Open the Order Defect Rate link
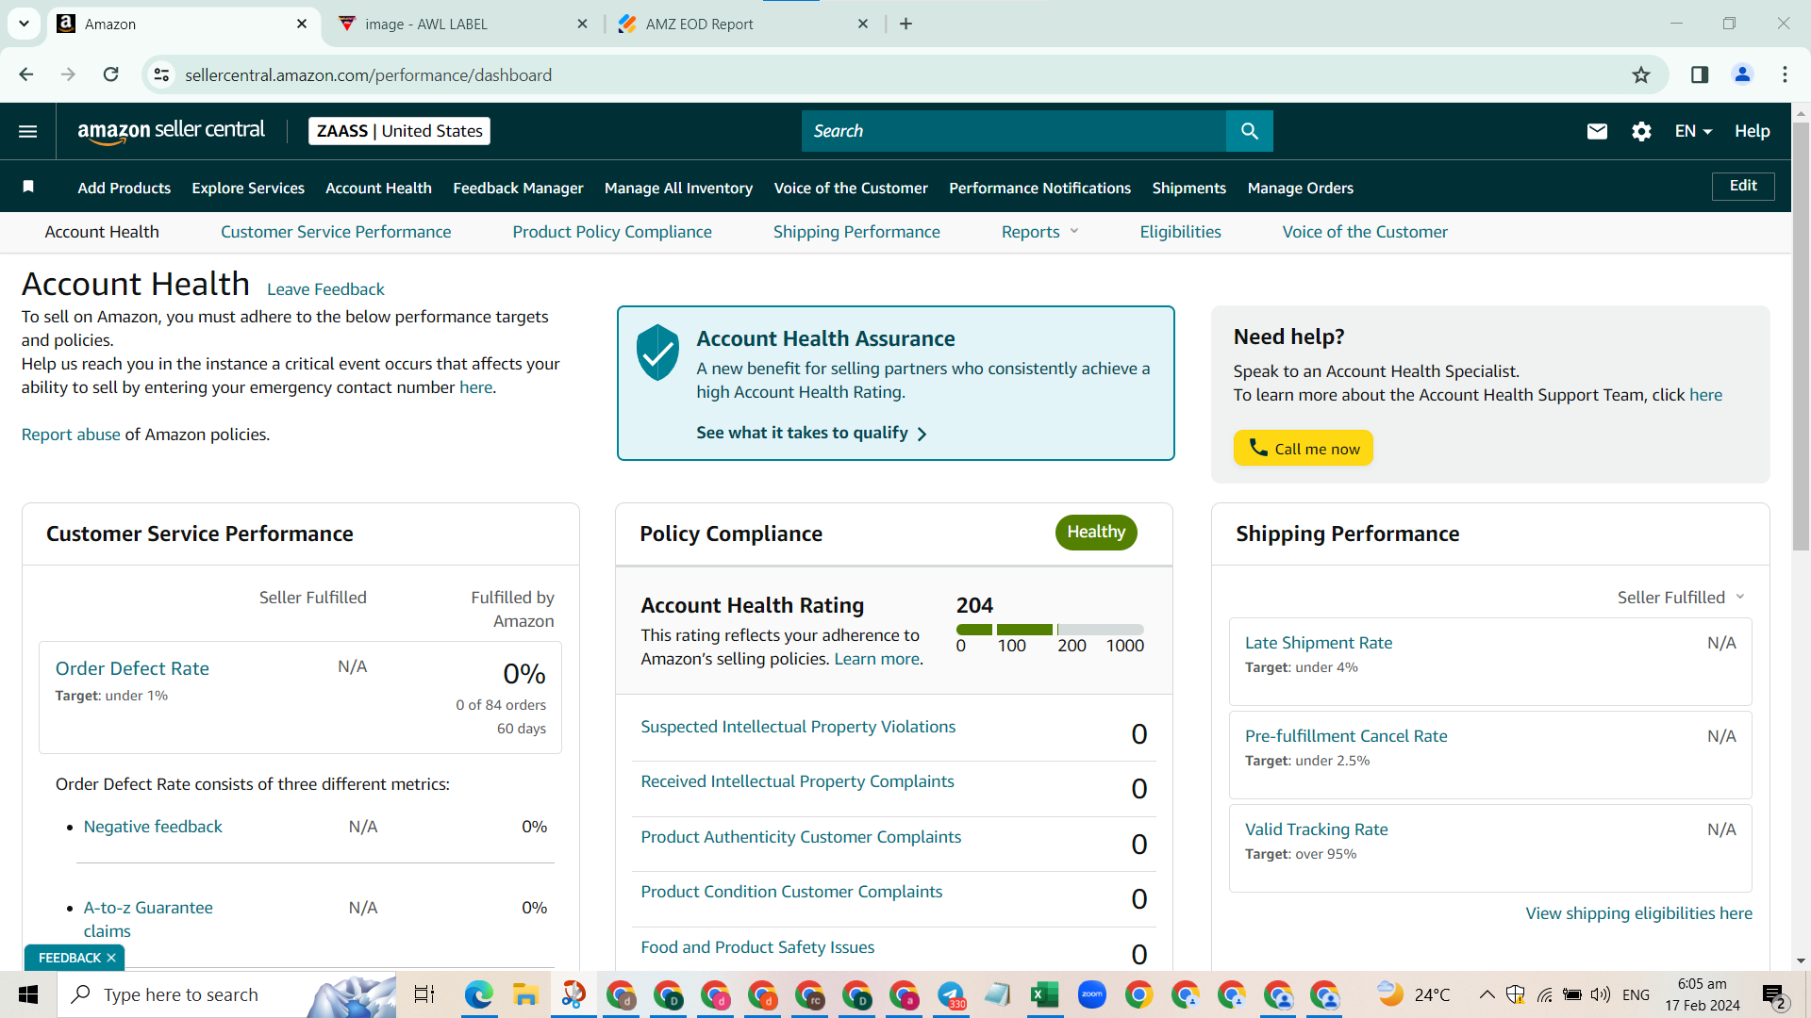Screen dimensions: 1811x1018 [x=132, y=668]
